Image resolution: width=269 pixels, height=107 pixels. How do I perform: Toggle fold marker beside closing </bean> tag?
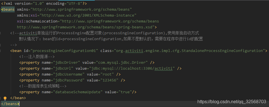tap(1, 98)
